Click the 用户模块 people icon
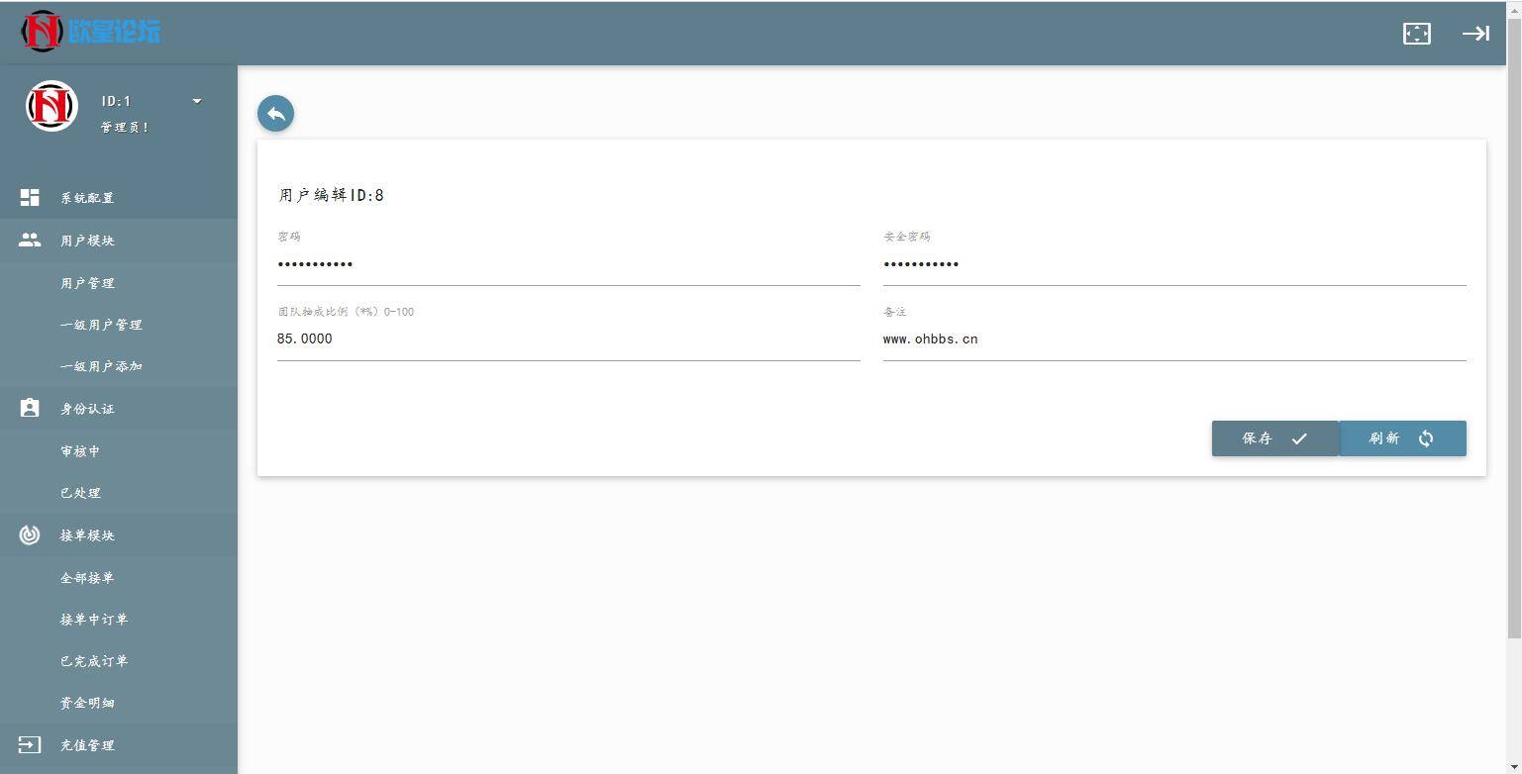This screenshot has height=774, width=1522. coord(30,241)
